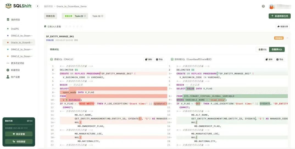Click the 领取额度 button
The width and height of the screenshot is (295, 149).
pos(19,142)
